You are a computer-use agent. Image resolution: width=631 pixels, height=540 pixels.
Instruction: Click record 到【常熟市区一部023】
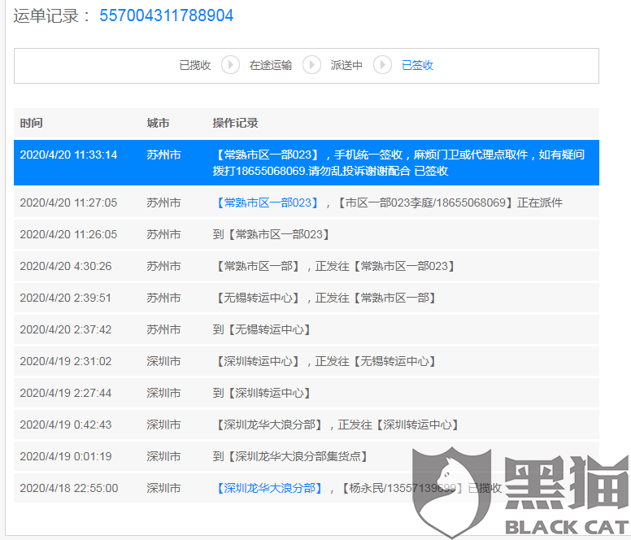271,234
